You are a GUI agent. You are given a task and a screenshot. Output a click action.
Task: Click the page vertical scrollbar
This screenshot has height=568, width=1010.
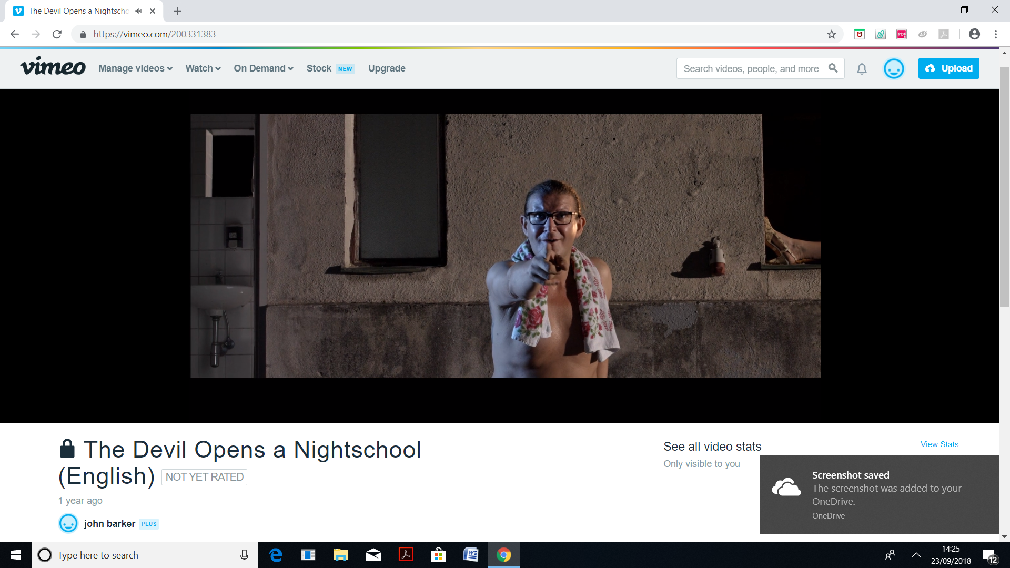click(1004, 187)
